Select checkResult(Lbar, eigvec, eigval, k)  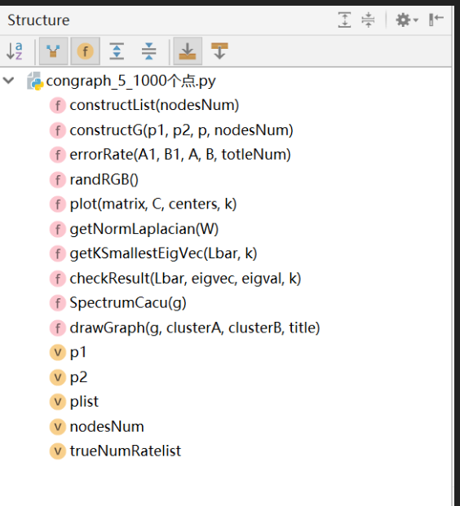pyautogui.click(x=185, y=278)
